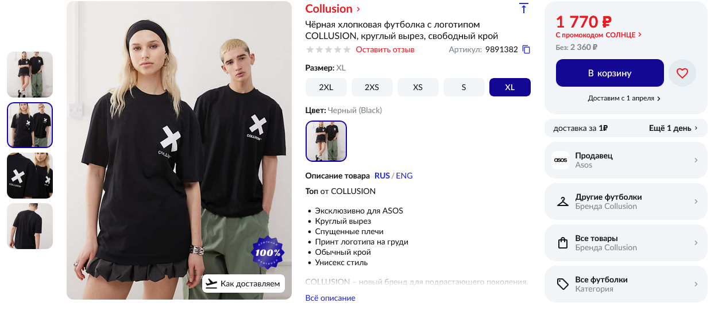Viewport: 722px width, 326px height.
Task: Expand delivery date 'Доставим с 1 апреля'
Action: pos(624,98)
